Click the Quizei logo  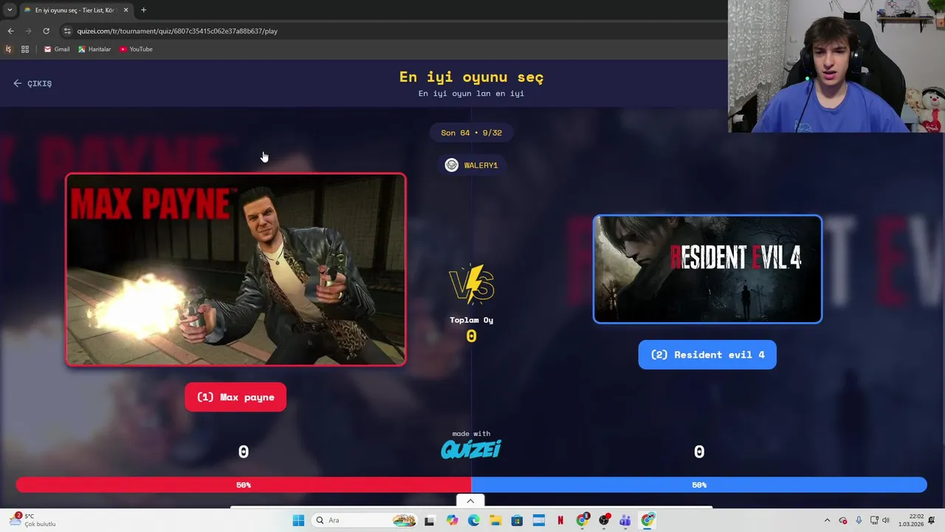coord(471,449)
